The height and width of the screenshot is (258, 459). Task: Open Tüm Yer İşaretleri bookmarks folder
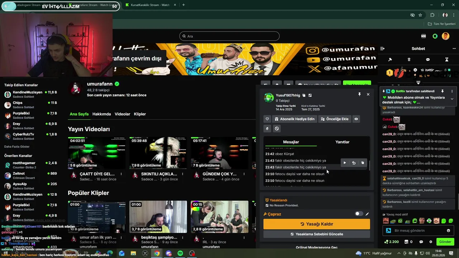point(441,24)
